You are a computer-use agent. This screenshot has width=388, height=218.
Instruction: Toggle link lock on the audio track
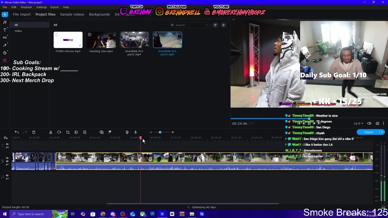pyautogui.click(x=7, y=179)
